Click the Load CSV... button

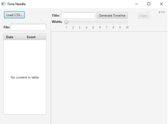pos(14,15)
